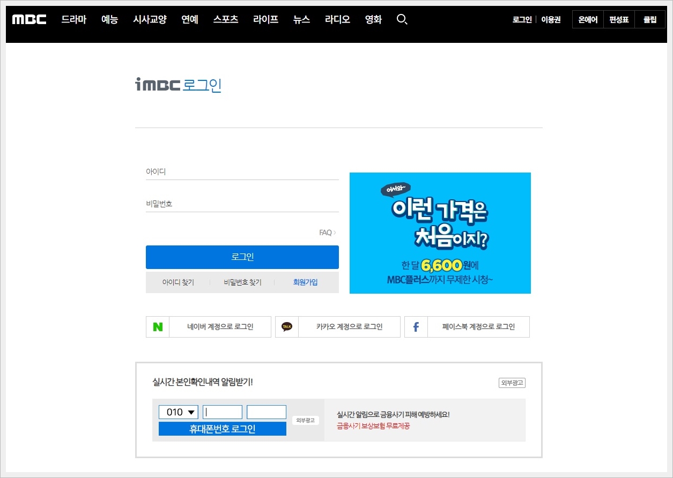673x478 pixels.
Task: Open the 라디오 menu
Action: 338,20
